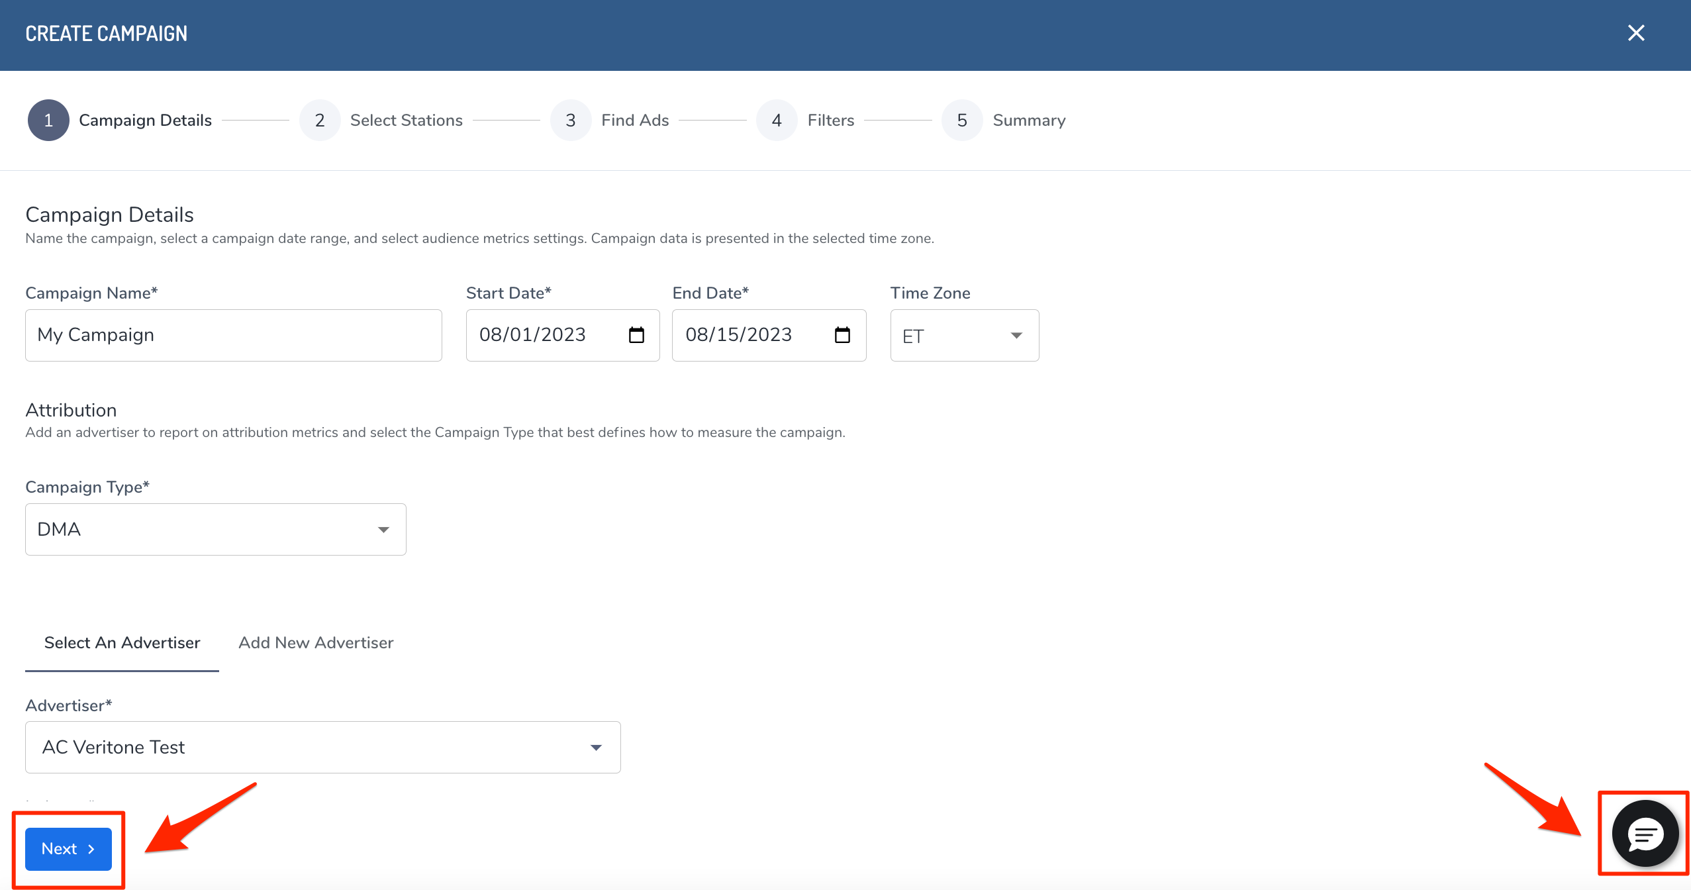
Task: Expand the Time Zone ET dropdown
Action: (x=964, y=336)
